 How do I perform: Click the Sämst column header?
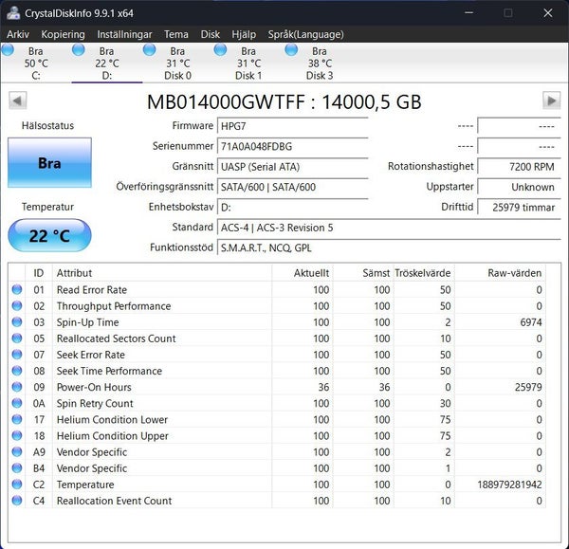click(363, 273)
